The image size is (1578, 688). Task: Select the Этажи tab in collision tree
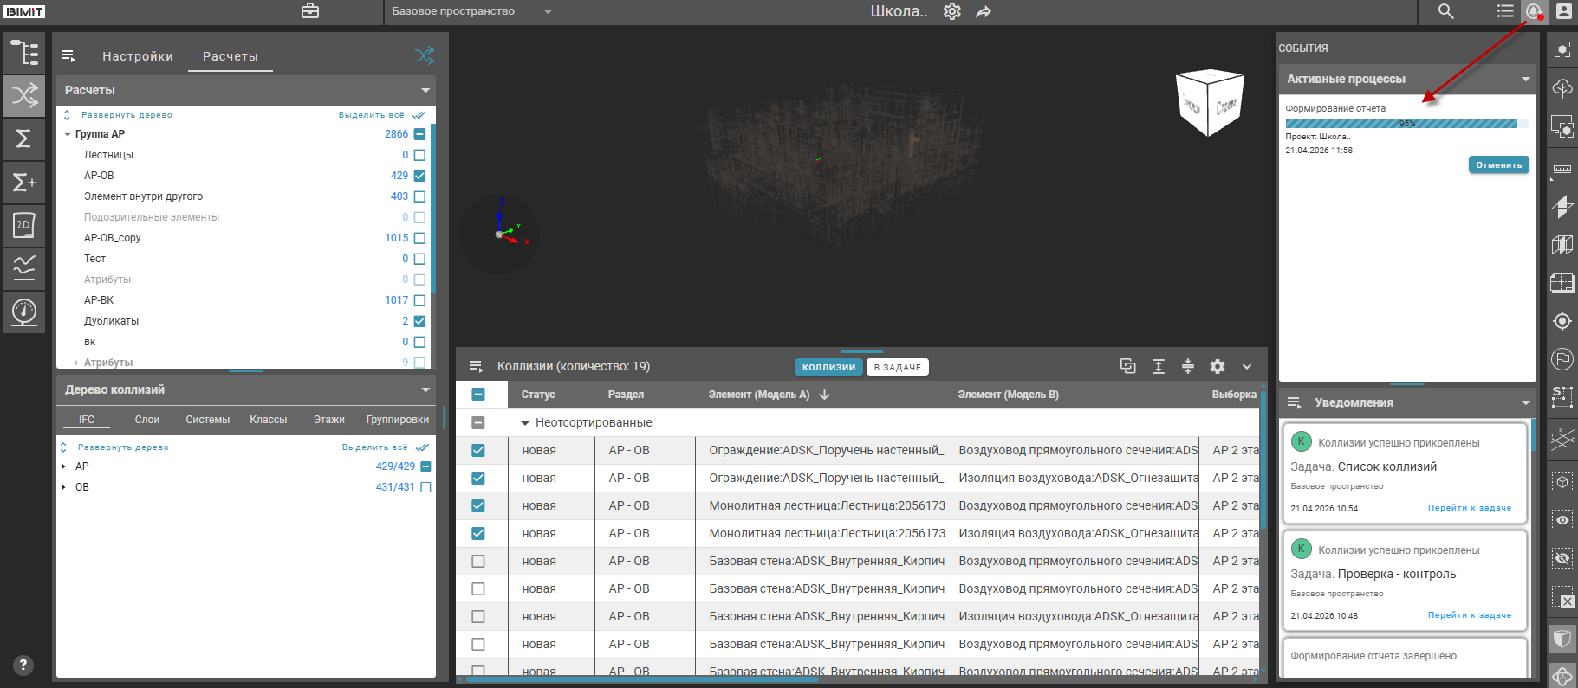click(328, 420)
